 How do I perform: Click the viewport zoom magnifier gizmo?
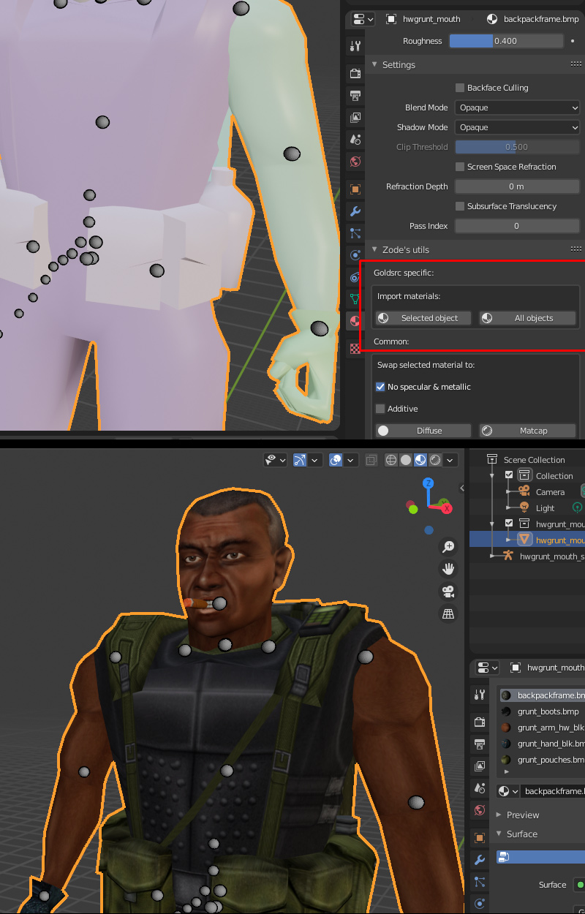pyautogui.click(x=448, y=547)
